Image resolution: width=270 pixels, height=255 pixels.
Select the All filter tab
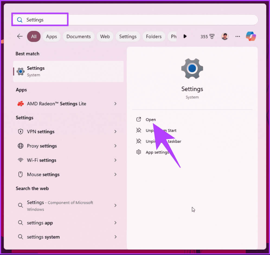(34, 36)
